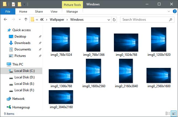
Task: Click the folder system icon in title bar
Action: 5,4
